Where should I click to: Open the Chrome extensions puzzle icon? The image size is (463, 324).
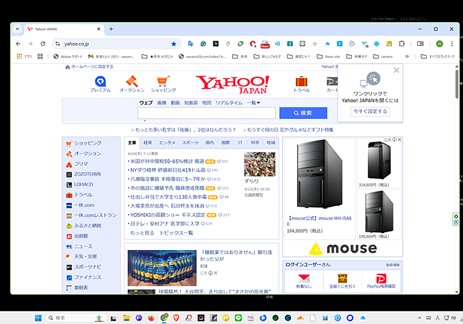point(402,43)
